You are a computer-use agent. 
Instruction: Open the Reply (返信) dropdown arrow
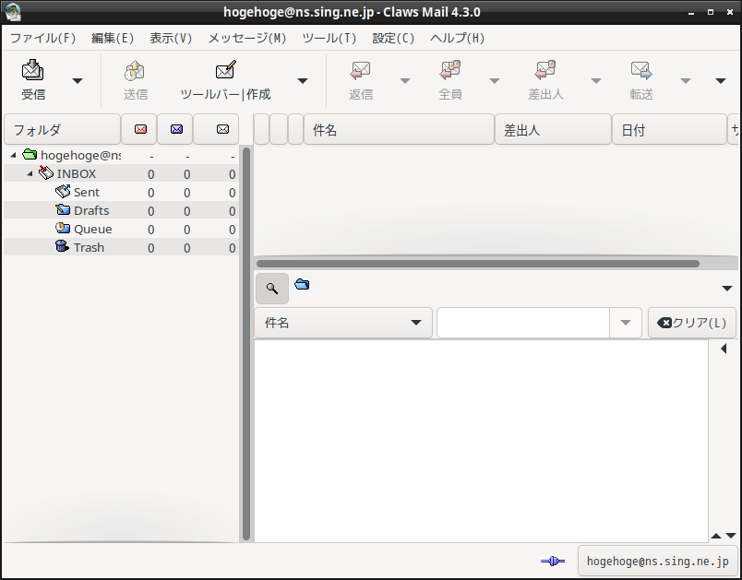(x=404, y=81)
